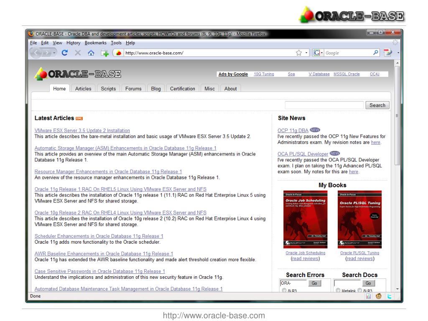Click into the URL address field
This screenshot has height=321, width=428.
[x=209, y=53]
